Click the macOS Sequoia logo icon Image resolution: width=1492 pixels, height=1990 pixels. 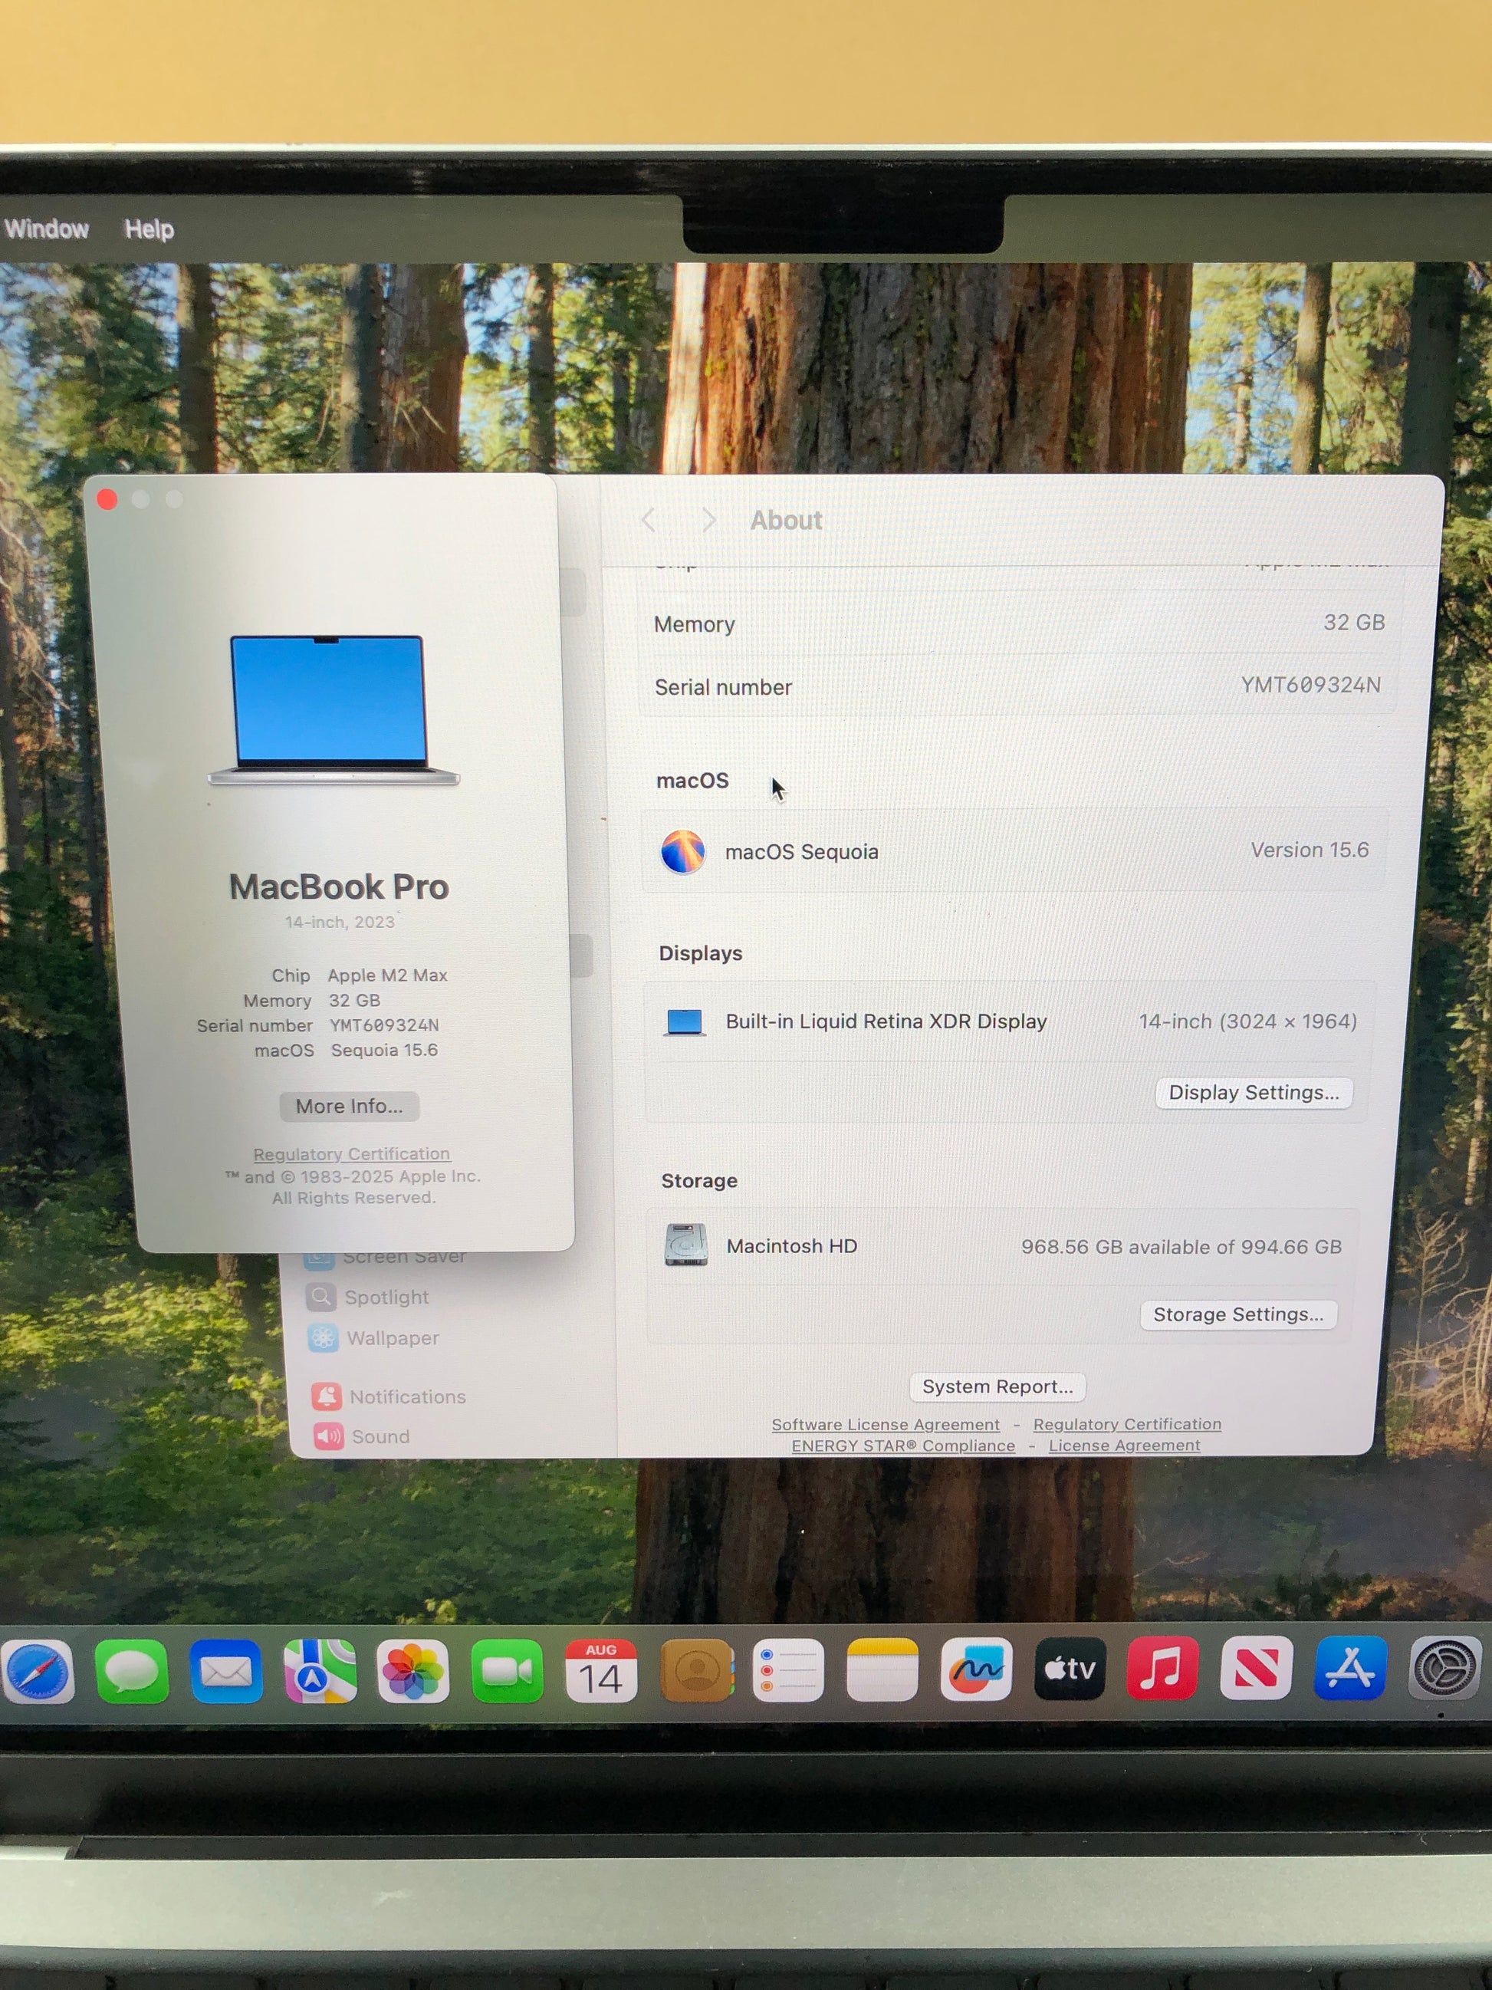[x=682, y=851]
